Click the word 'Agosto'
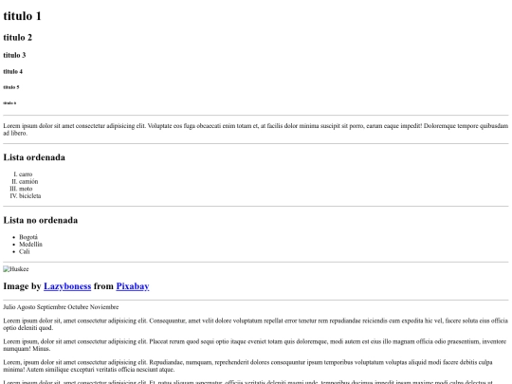This screenshot has height=384, width=512. pyautogui.click(x=27, y=307)
